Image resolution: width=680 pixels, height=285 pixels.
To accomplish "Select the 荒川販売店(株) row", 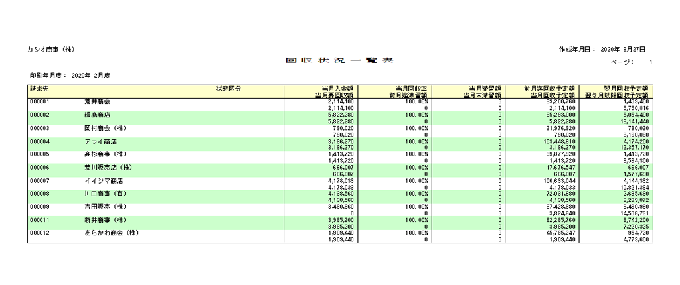I will [x=108, y=168].
